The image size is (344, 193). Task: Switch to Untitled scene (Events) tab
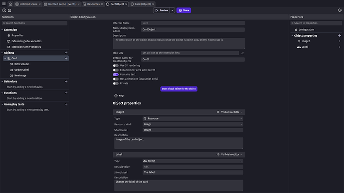[x=62, y=4]
